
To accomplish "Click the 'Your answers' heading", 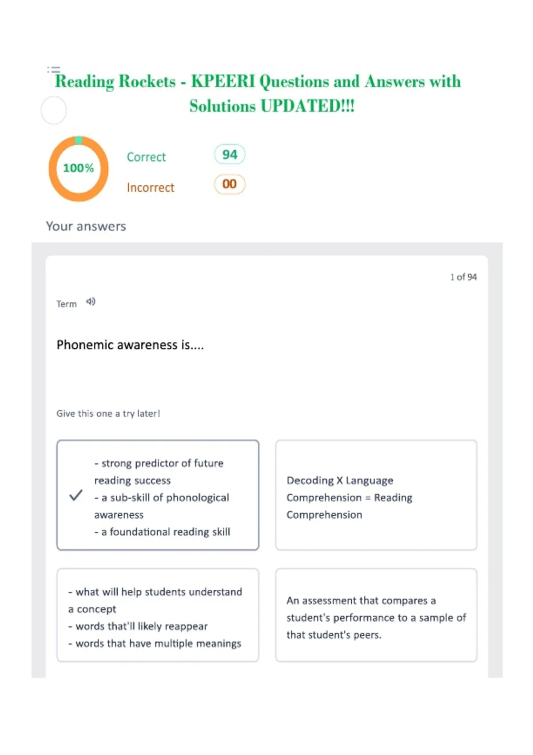I will tap(86, 226).
